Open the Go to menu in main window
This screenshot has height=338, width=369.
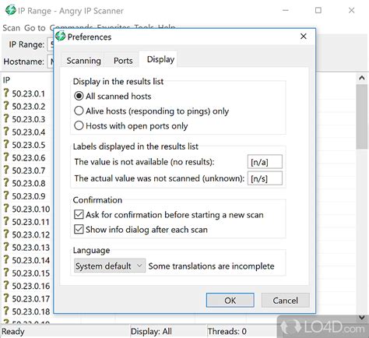tap(35, 28)
